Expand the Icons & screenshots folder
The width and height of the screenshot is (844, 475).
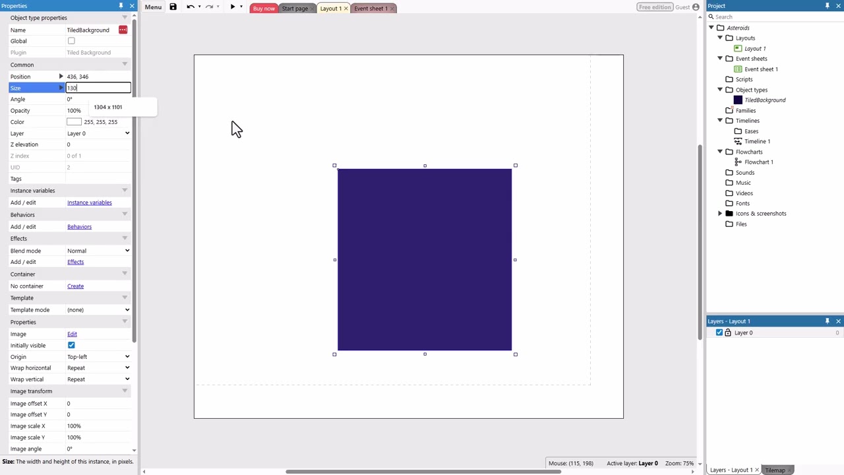(720, 214)
